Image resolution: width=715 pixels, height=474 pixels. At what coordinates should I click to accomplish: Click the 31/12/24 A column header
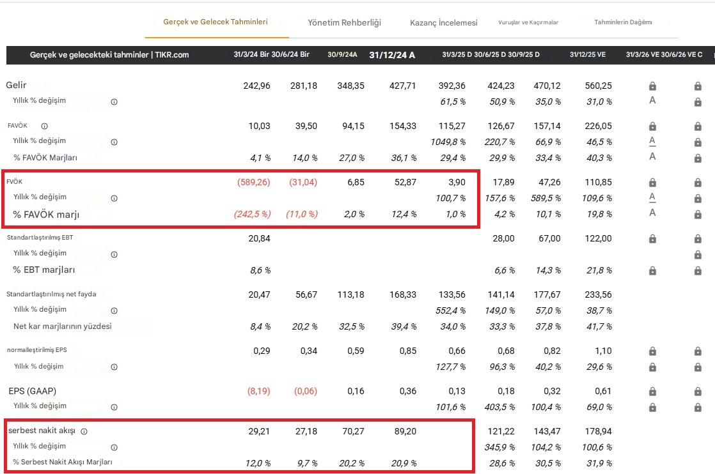coord(391,55)
